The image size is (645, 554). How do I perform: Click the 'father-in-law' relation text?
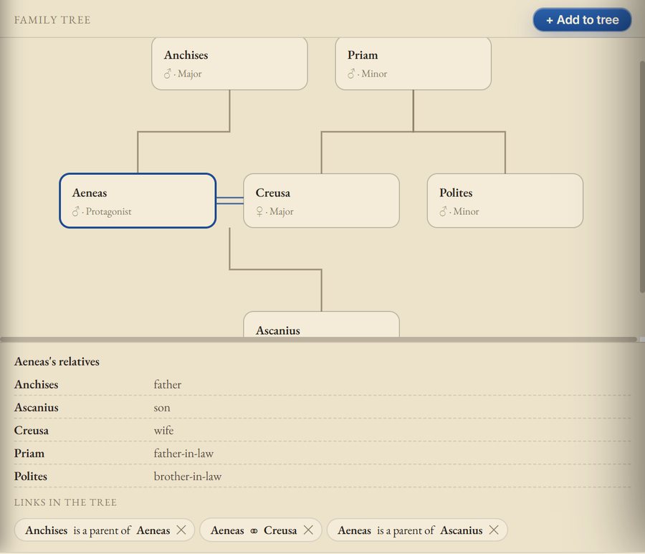pos(183,453)
